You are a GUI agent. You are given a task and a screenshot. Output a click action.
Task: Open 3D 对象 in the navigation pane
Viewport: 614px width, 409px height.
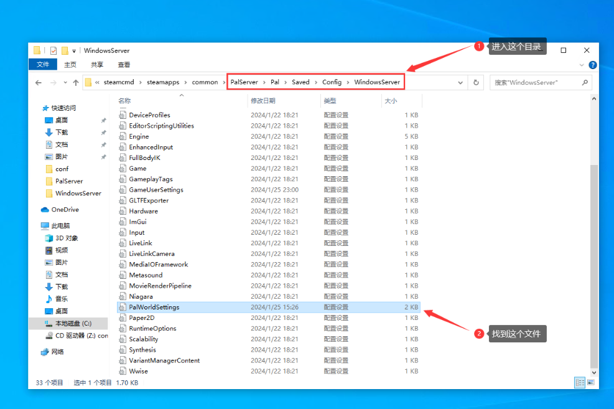[67, 238]
